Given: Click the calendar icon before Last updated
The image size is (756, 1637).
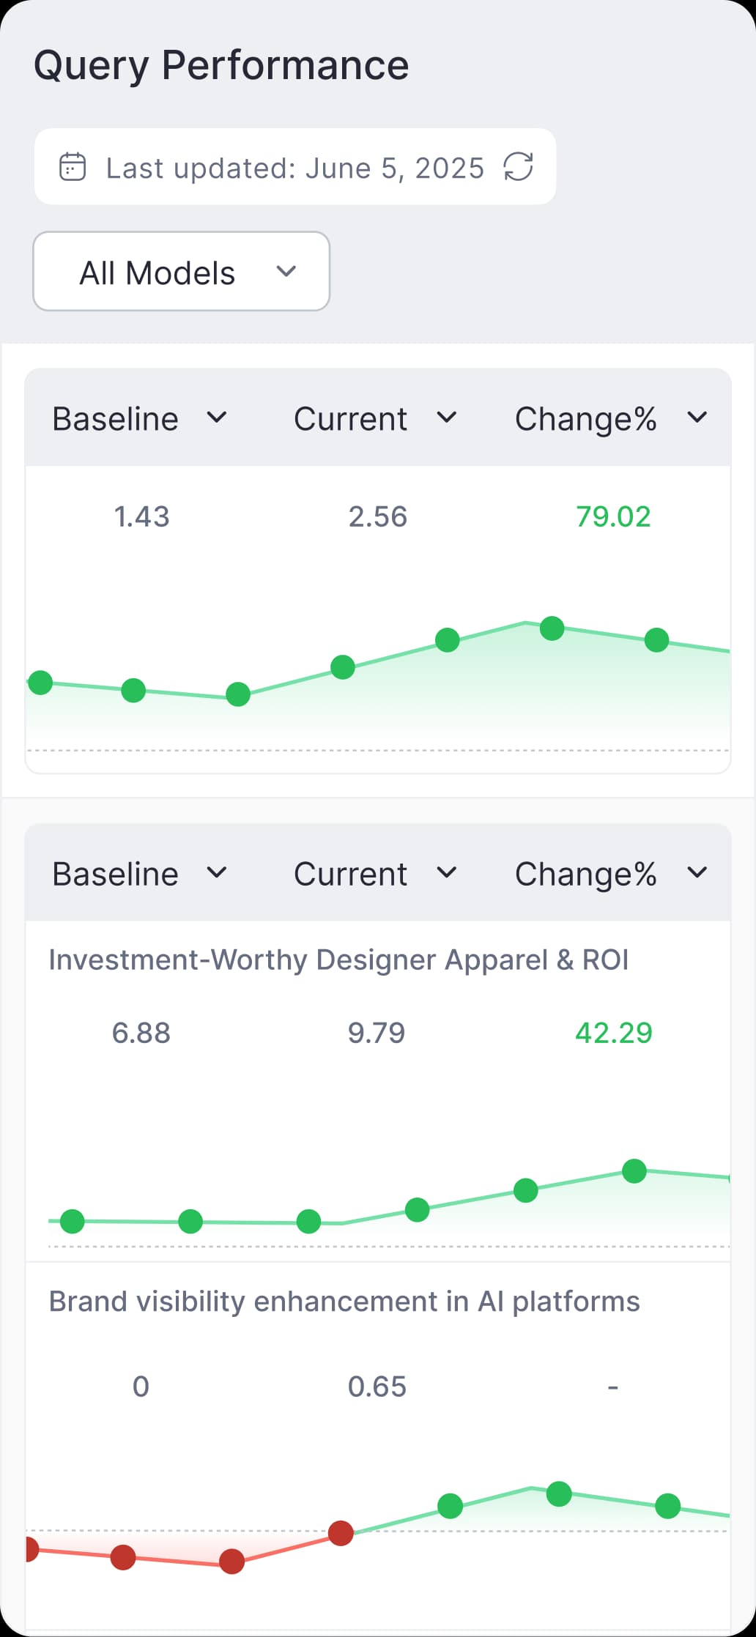Looking at the screenshot, I should (73, 167).
